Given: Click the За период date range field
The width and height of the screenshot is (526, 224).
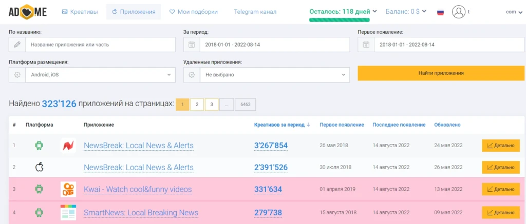Looking at the screenshot, I should (275, 45).
